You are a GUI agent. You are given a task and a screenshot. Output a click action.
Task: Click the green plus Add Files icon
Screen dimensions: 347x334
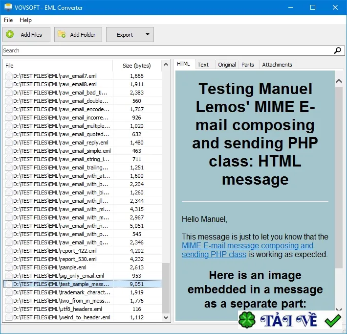(10, 34)
